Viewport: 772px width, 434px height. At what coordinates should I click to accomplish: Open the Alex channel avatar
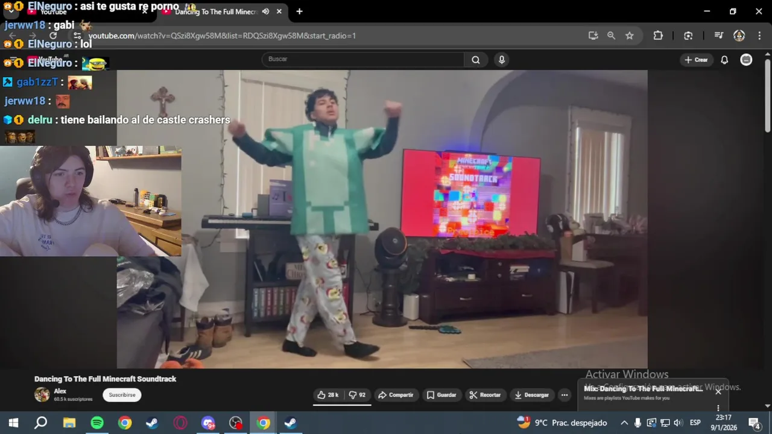[42, 395]
